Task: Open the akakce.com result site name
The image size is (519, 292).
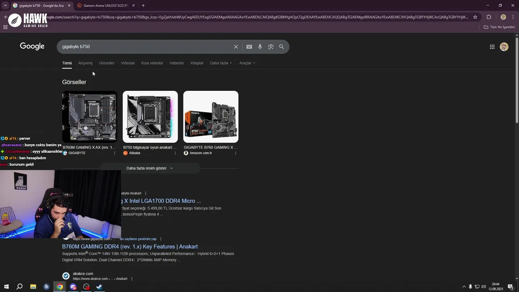Action: [x=83, y=274]
